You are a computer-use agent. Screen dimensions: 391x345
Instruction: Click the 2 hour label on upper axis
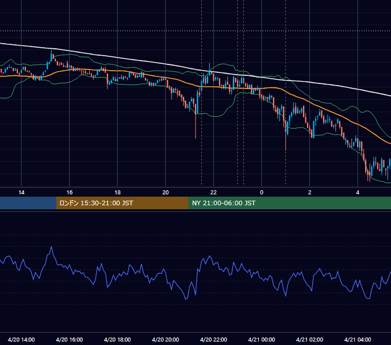tap(310, 193)
